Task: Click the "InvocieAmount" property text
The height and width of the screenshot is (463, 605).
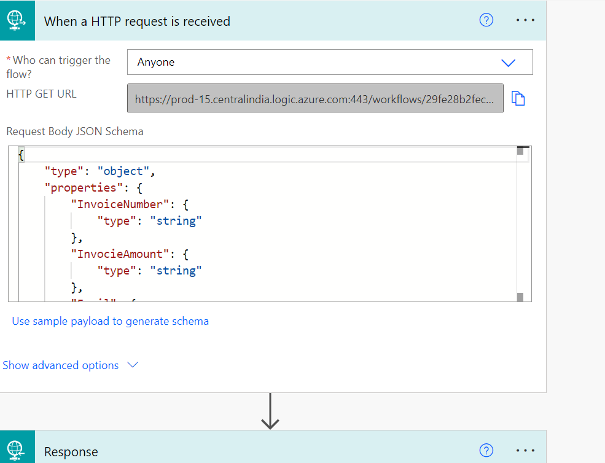Action: point(120,254)
